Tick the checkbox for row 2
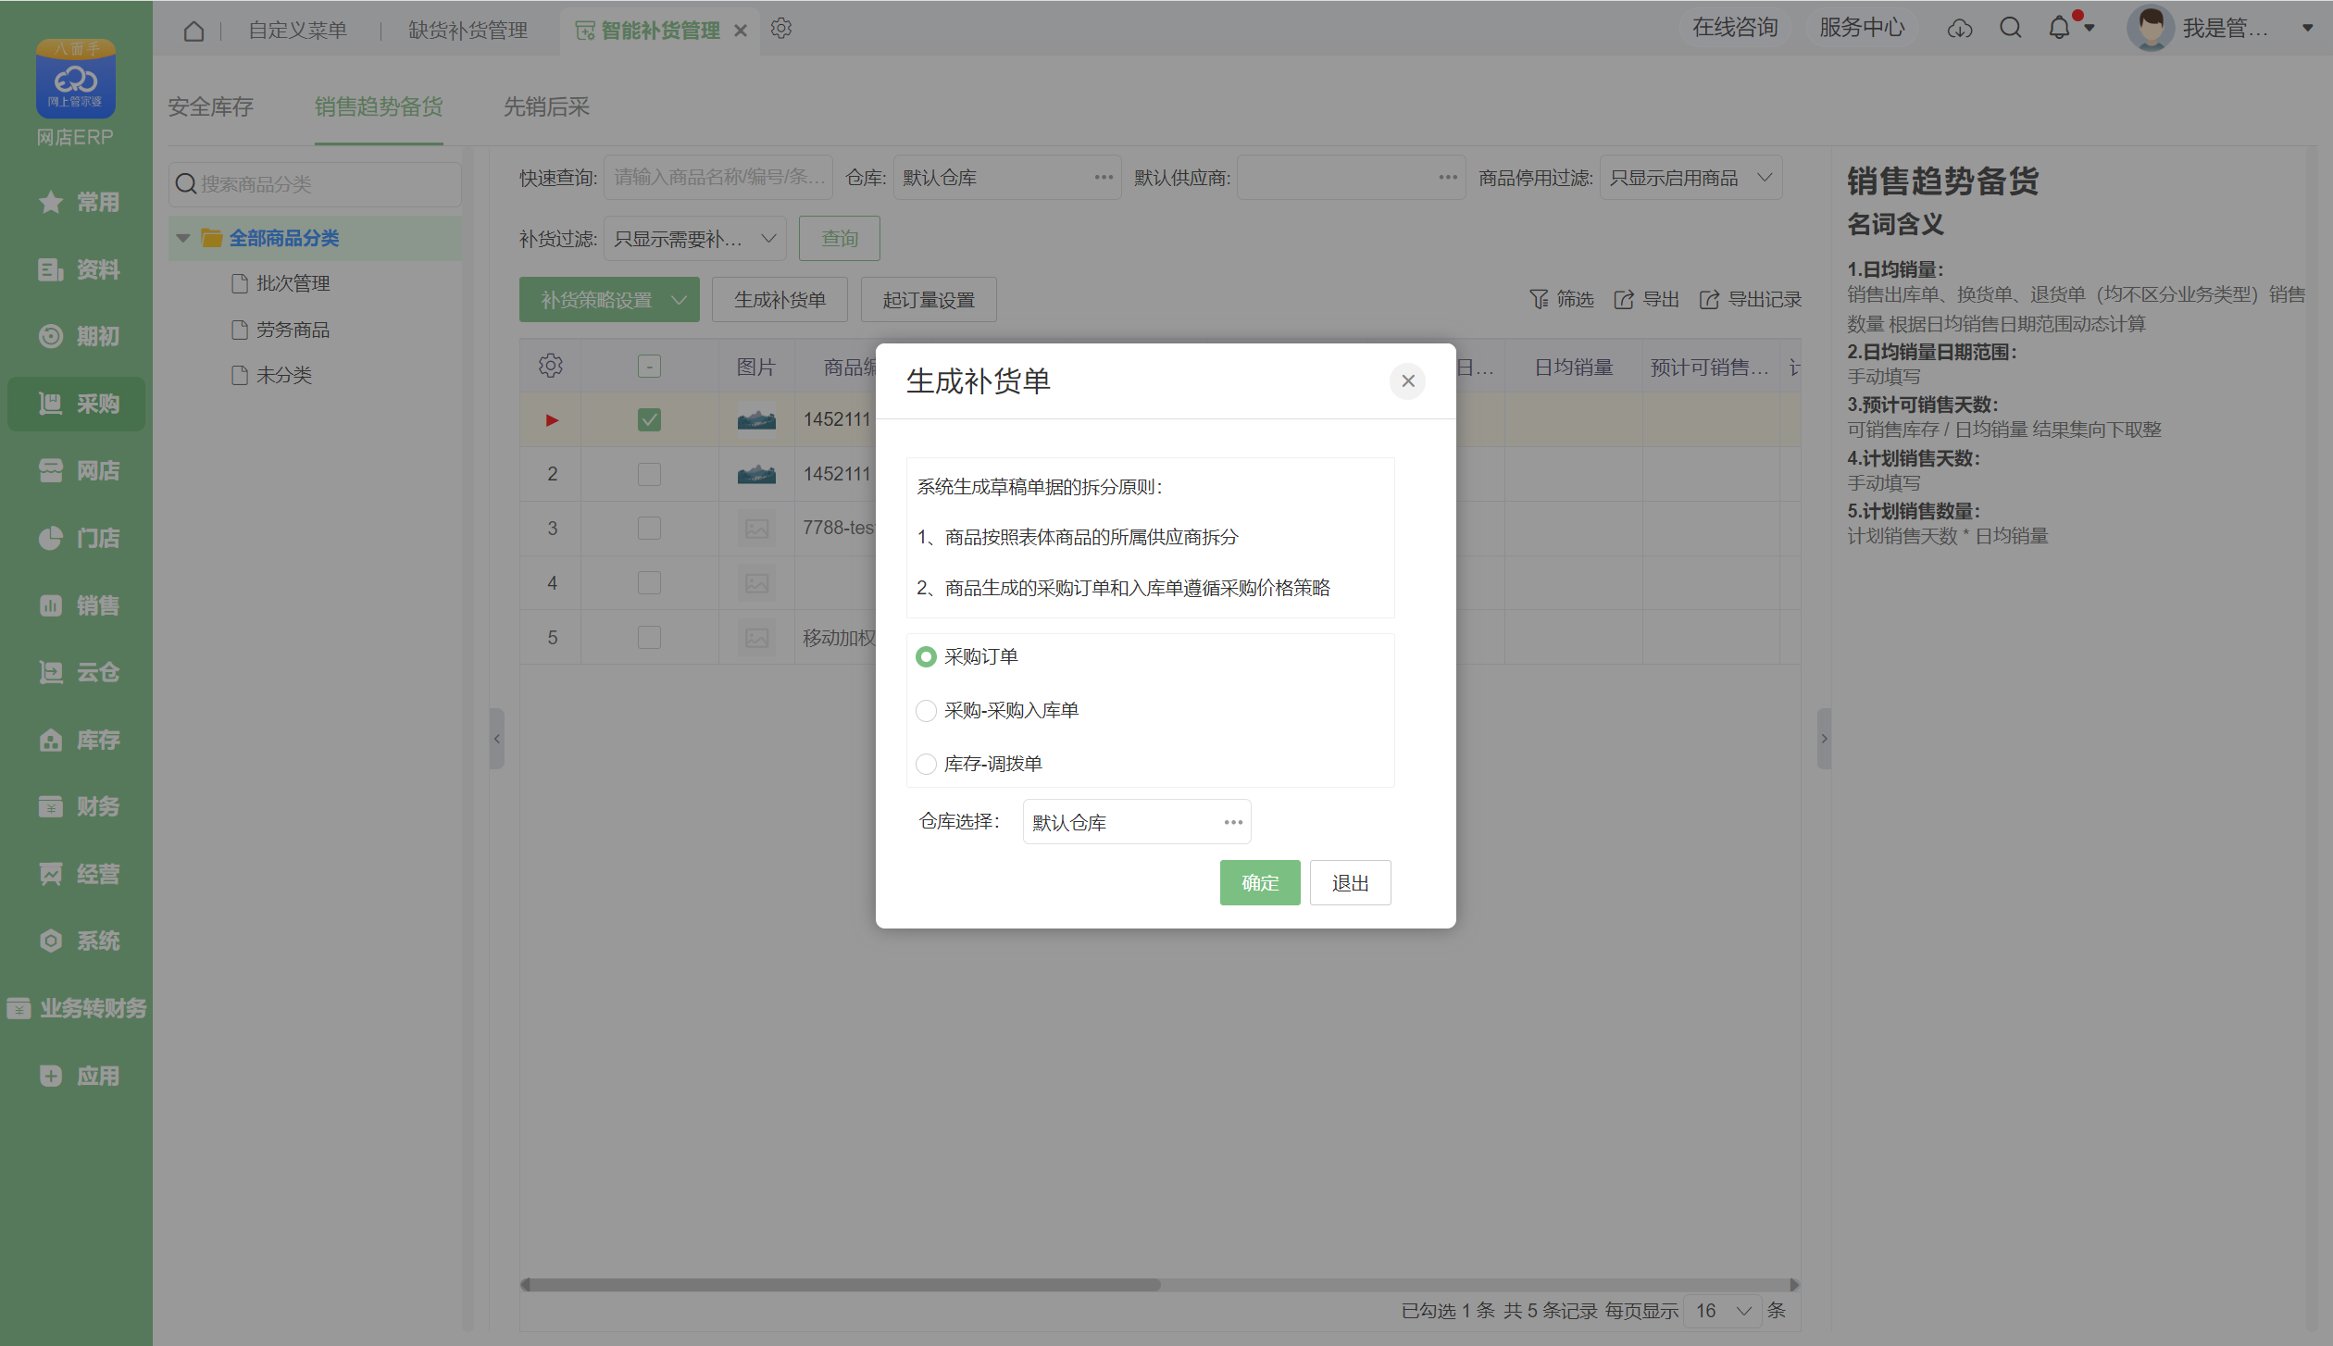Screen dimensions: 2333x1346 click(x=649, y=474)
